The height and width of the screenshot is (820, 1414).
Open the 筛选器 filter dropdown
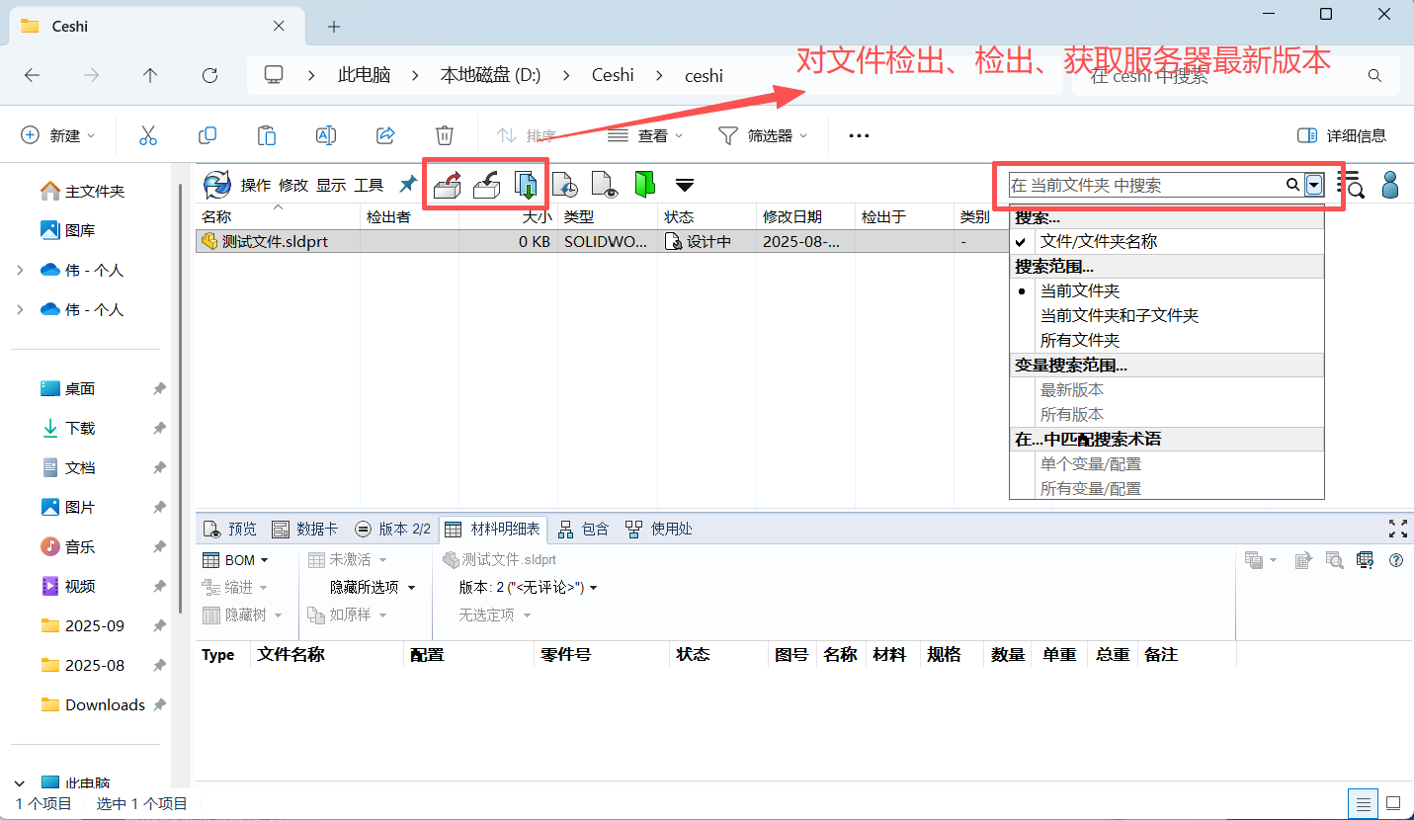(x=762, y=135)
